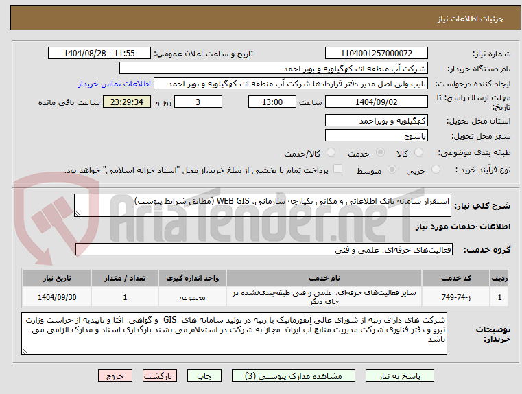The height and width of the screenshot is (394, 522).
Task: Click the resize handle of شرح کلی نیاز box
Action: 78,213
